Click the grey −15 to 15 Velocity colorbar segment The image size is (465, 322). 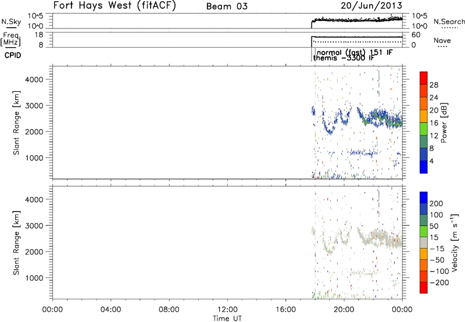pyautogui.click(x=424, y=243)
